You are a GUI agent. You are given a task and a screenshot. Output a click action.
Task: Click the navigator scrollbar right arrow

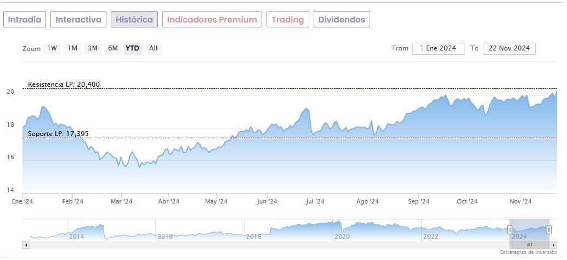point(553,245)
